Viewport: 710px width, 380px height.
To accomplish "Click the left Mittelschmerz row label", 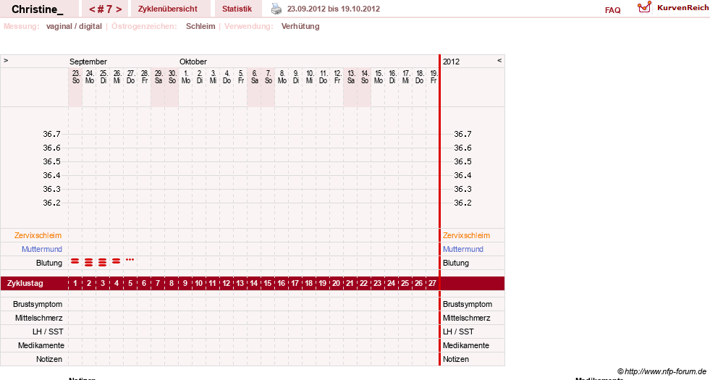I will click(38, 318).
